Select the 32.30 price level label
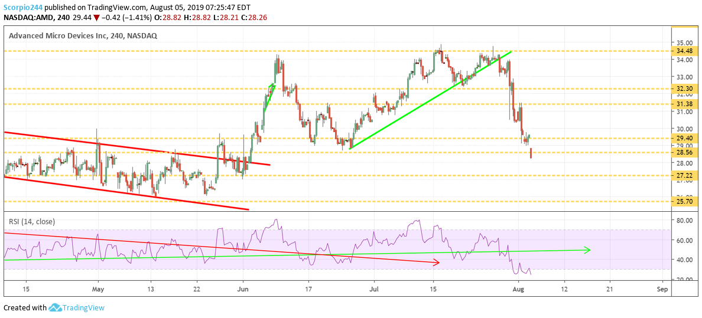The image size is (702, 318). point(685,88)
